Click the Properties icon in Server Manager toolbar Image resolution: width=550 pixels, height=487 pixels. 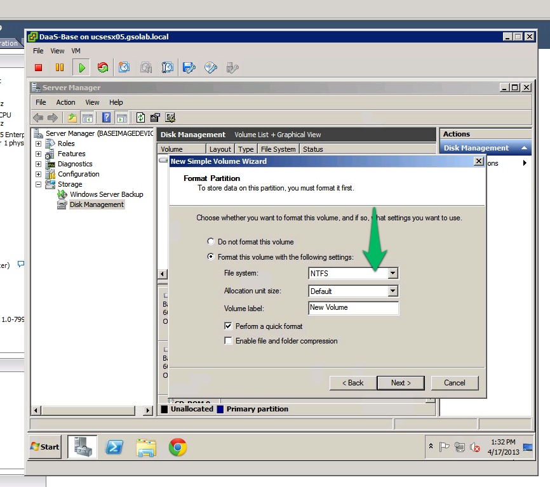[x=155, y=117]
